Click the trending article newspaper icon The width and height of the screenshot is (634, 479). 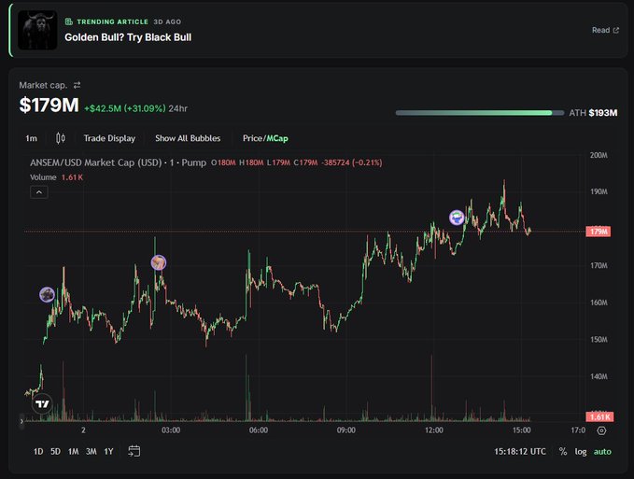[69, 21]
